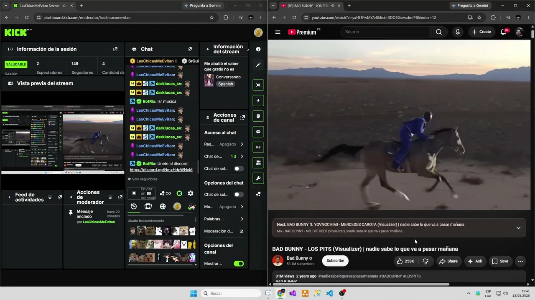This screenshot has width=535, height=300.
Task: Select the recently used emotes clock tab
Action: coord(134,206)
